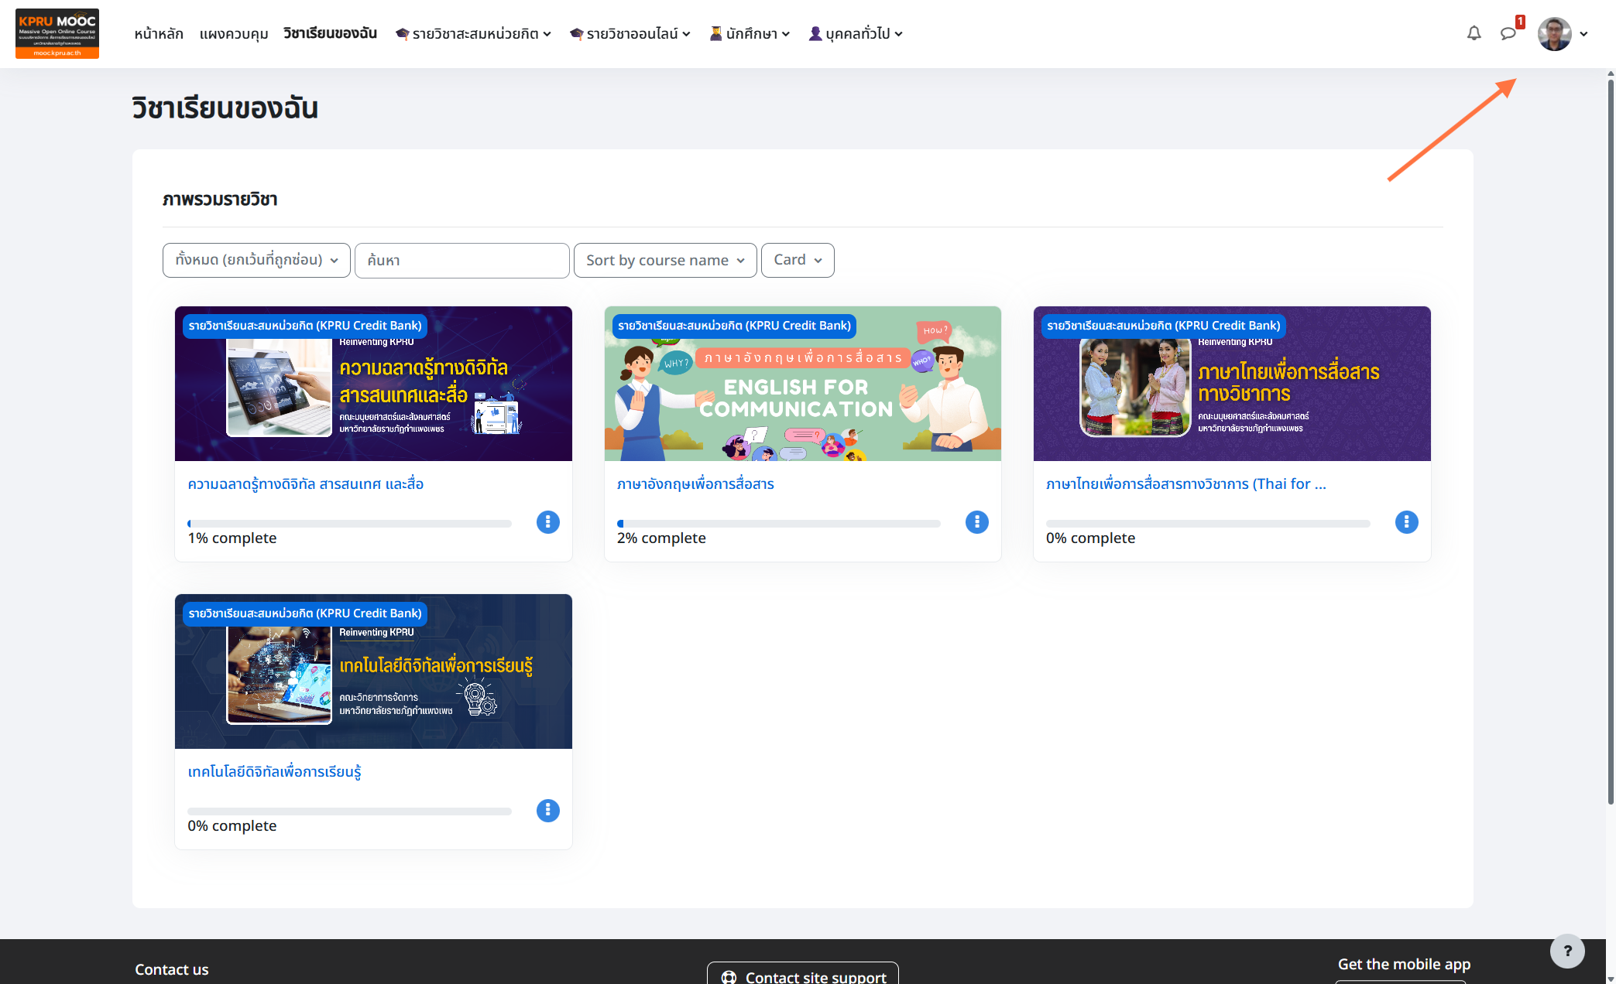Screen dimensions: 1616x984
Task: Open the three-dot menu for ความฉลาดรู้ทางดิจิทัล course
Action: tap(547, 522)
